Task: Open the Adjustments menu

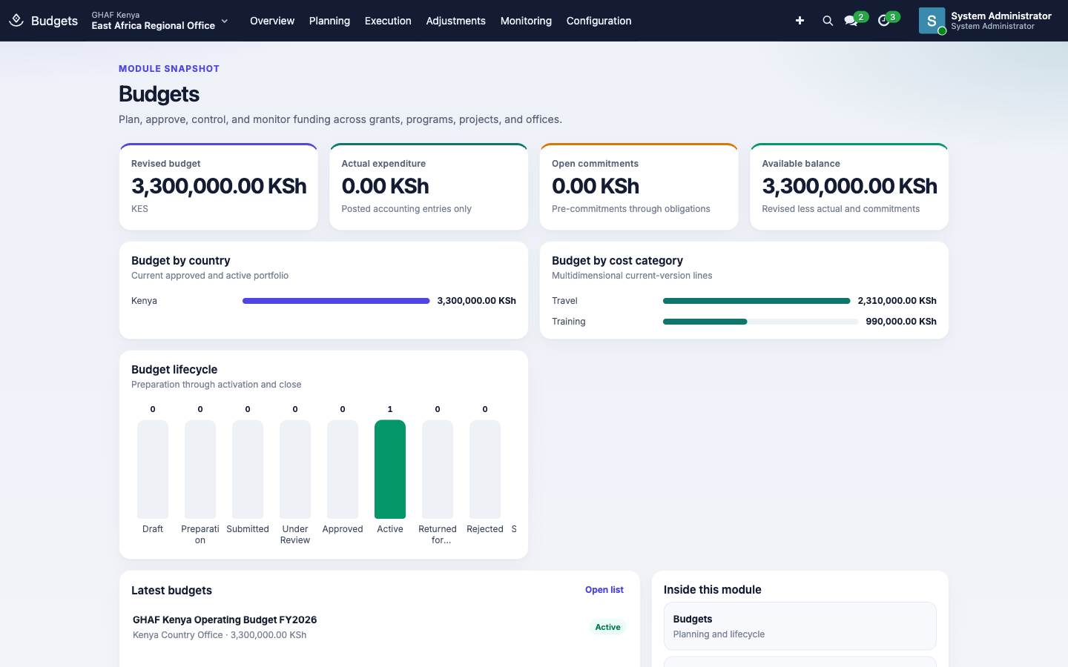Action: click(x=455, y=21)
